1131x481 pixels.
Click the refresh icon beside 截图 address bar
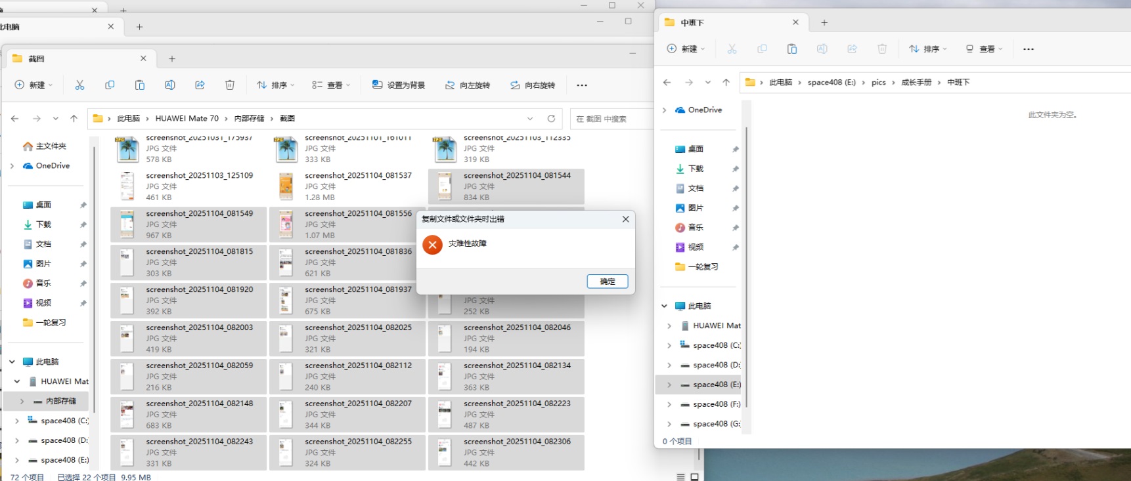(551, 119)
